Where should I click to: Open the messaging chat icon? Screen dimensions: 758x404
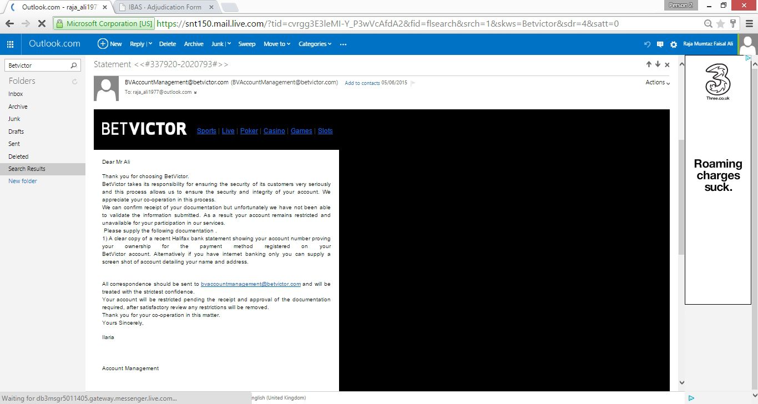coord(660,44)
